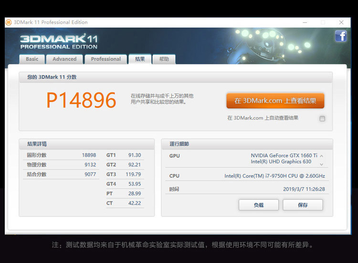
Task: Click NVIDIA GeForce GTX 1660 Ti entry
Action: 284,155
